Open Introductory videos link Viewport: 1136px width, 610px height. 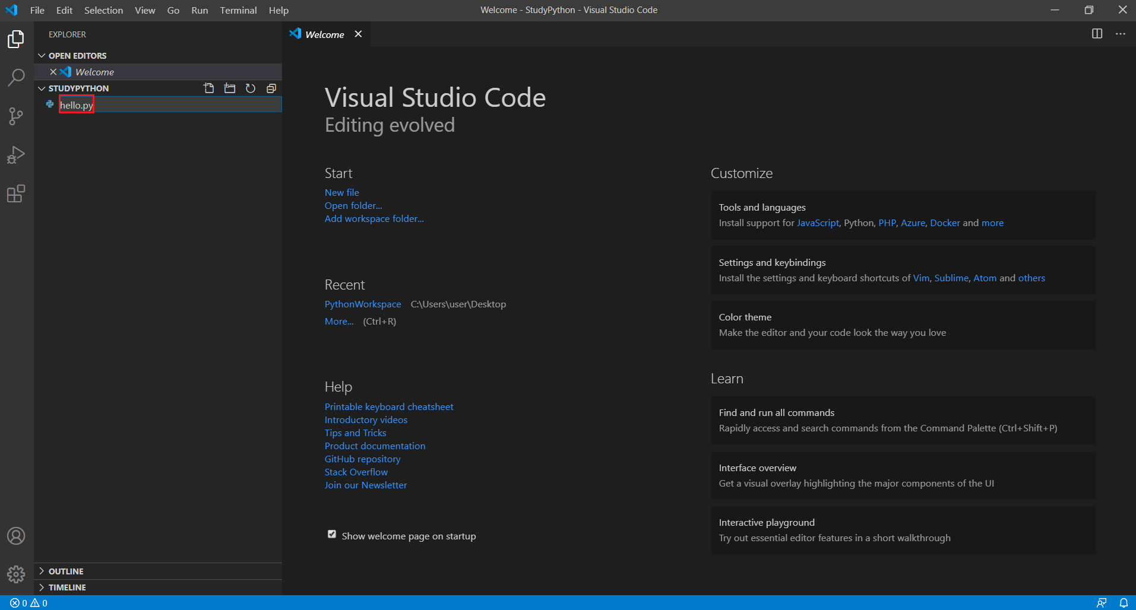click(x=366, y=420)
